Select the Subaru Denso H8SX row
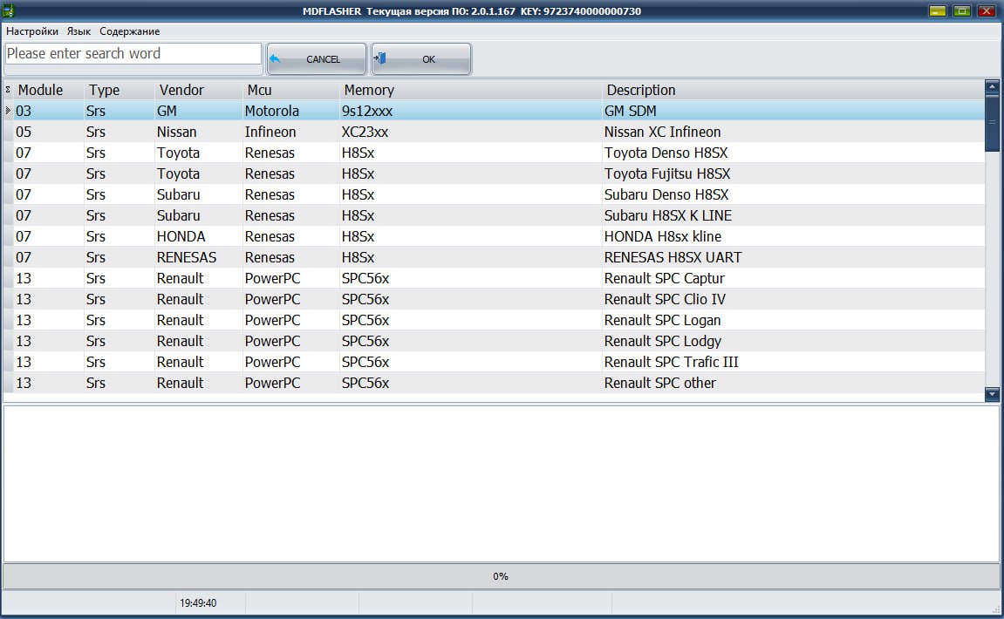 tap(495, 194)
